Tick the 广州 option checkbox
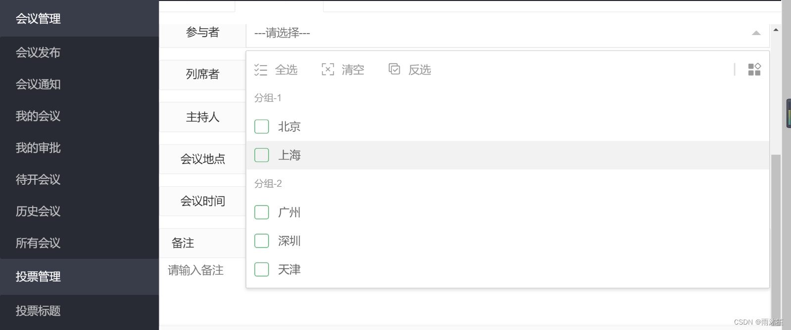The width and height of the screenshot is (791, 330). (262, 212)
